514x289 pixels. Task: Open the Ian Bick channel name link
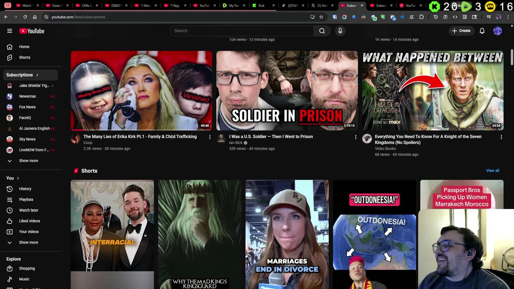coord(236,142)
